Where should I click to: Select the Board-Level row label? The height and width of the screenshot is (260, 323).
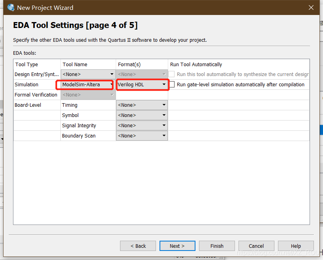pyautogui.click(x=28, y=105)
